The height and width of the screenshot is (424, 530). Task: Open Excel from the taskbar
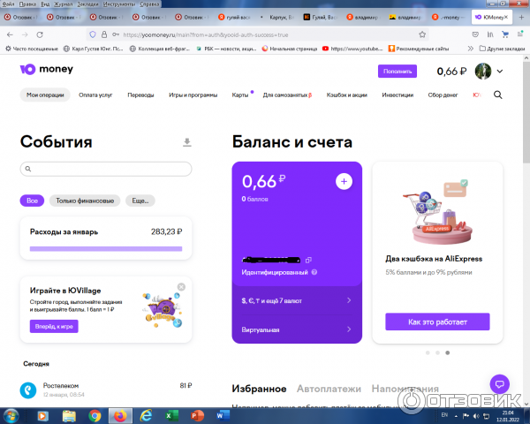pyautogui.click(x=171, y=416)
